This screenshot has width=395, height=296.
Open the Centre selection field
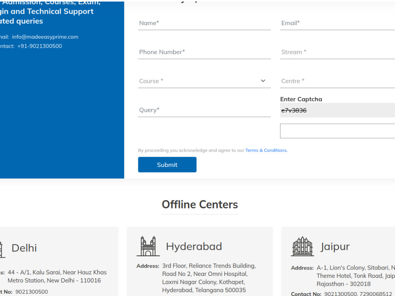tap(338, 81)
